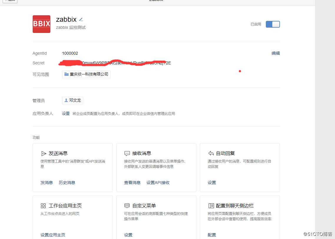Click the 配置到聊天侧边栏 sidebar icon

point(211,206)
